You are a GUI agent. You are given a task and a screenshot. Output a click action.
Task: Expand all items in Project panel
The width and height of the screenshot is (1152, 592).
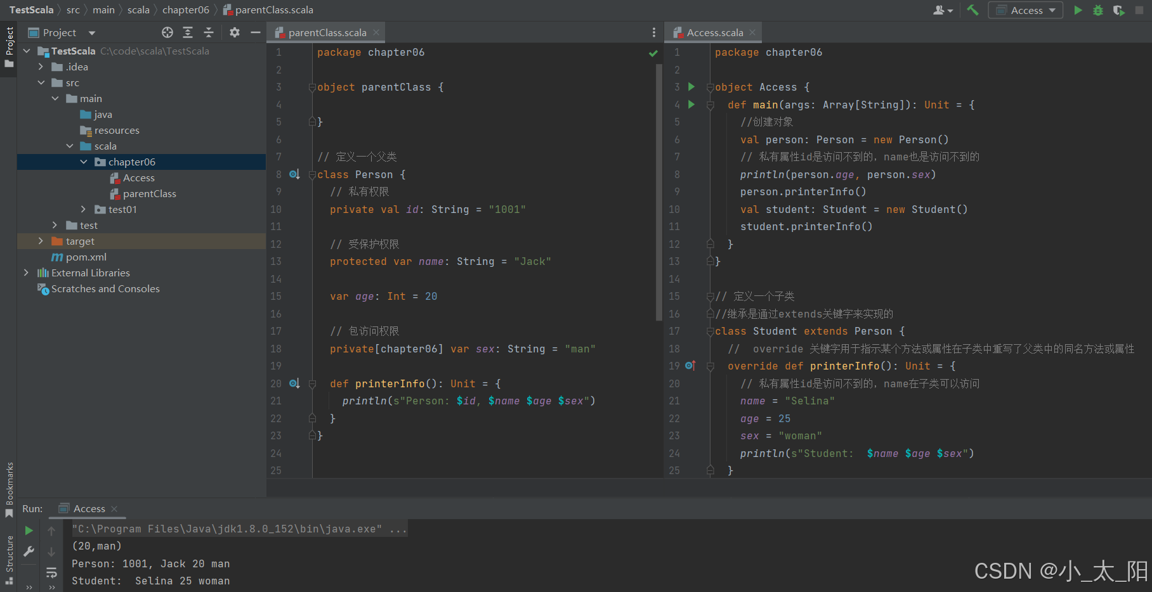pyautogui.click(x=188, y=32)
